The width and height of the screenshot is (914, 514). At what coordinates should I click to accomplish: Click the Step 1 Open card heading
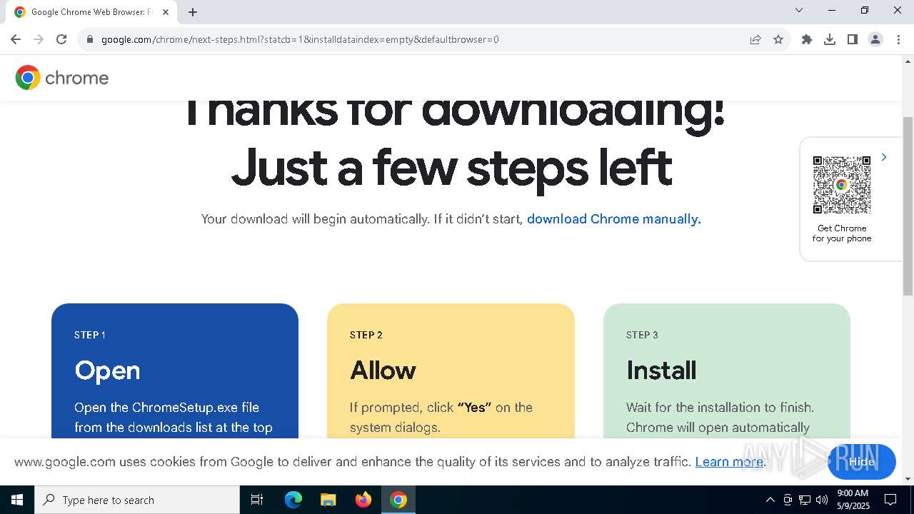pyautogui.click(x=107, y=371)
